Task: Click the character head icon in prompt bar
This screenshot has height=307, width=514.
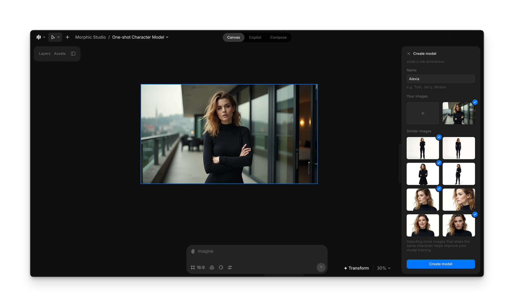Action: coord(221,267)
